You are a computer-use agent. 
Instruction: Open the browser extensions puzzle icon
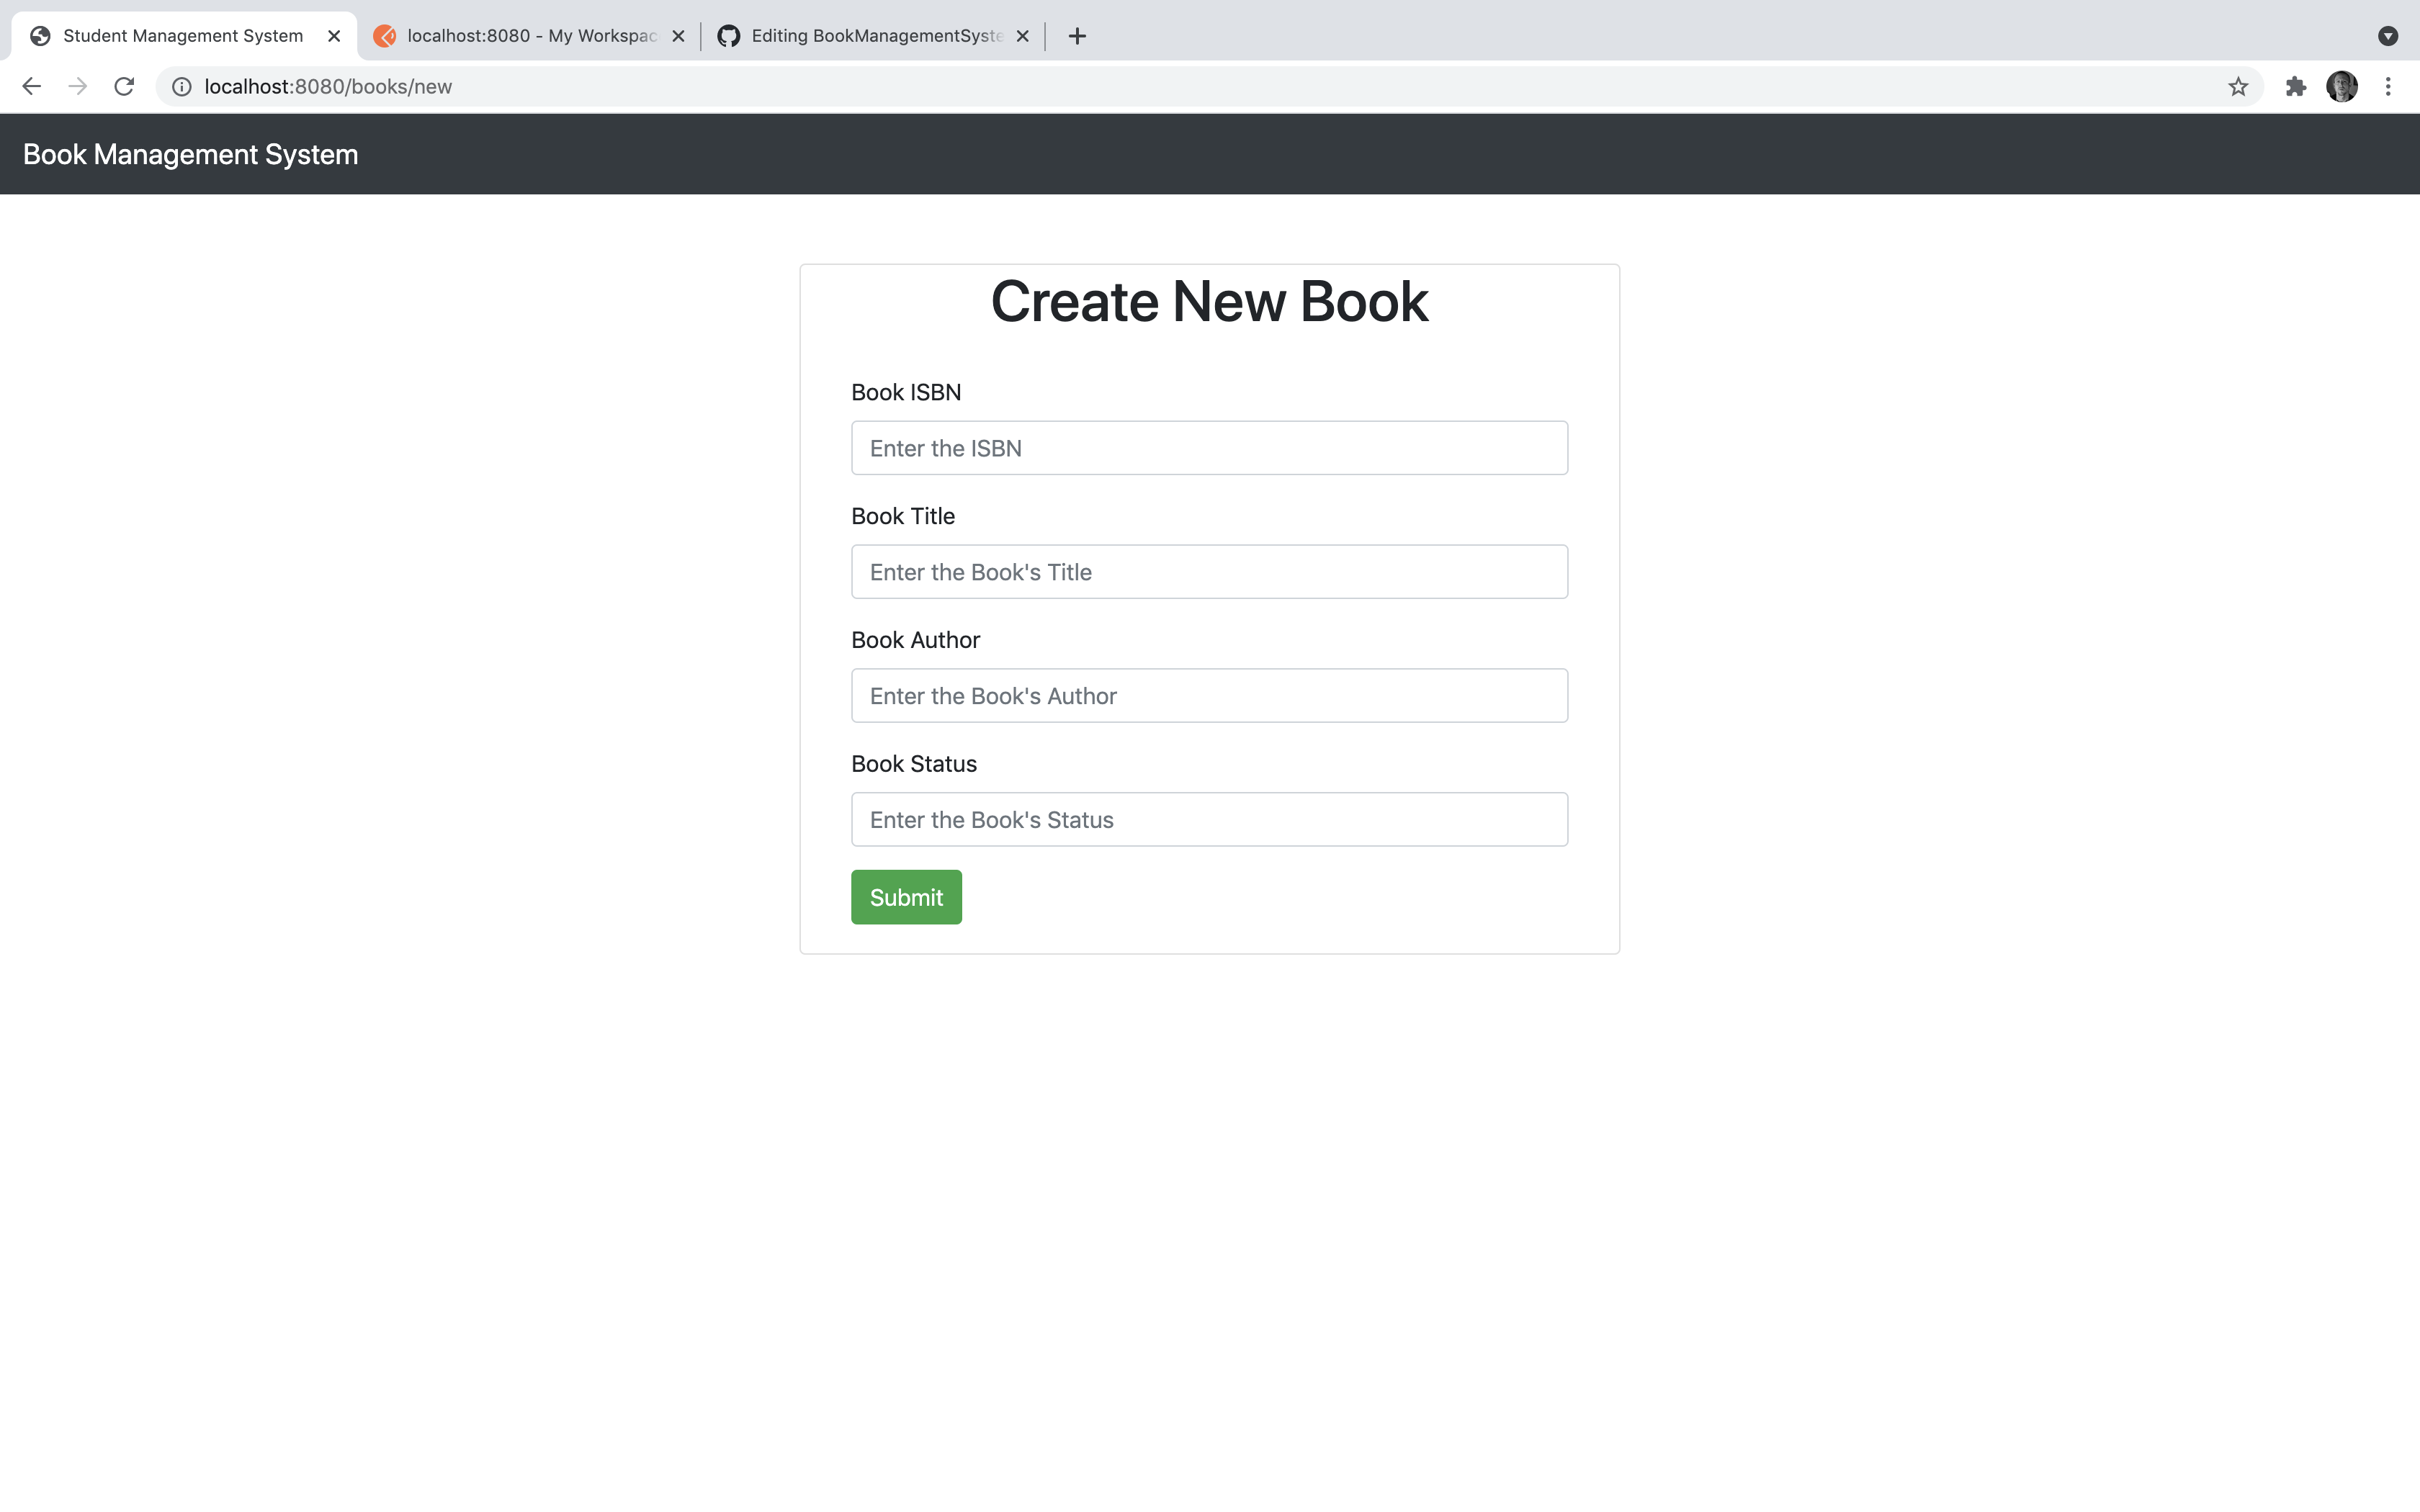pos(2295,86)
